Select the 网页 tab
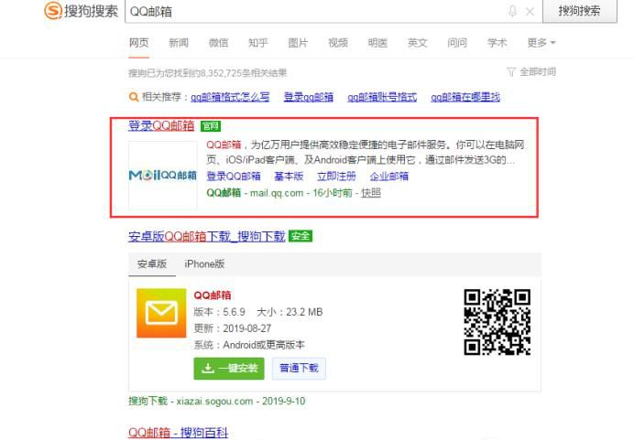634x440 pixels. 138,42
